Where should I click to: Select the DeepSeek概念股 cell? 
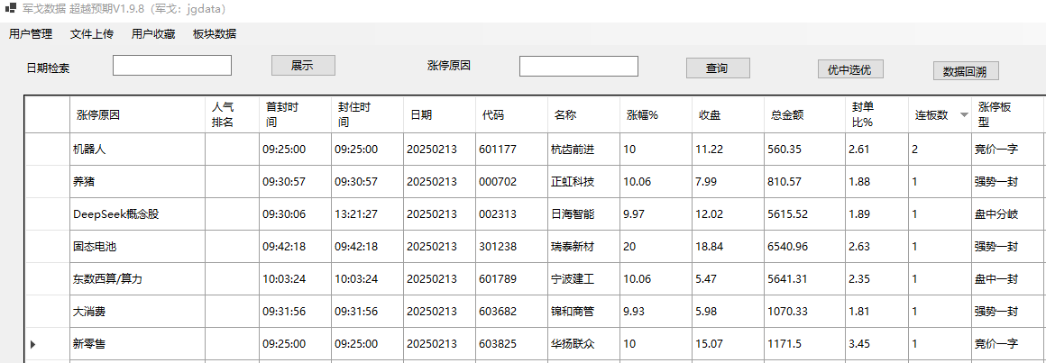(x=137, y=213)
